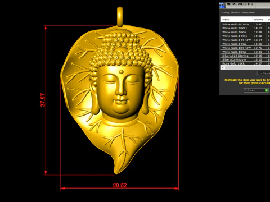Select the White Gold:18K PdW row
Image resolution: width=270 pixels, height=202 pixels.
[245, 48]
